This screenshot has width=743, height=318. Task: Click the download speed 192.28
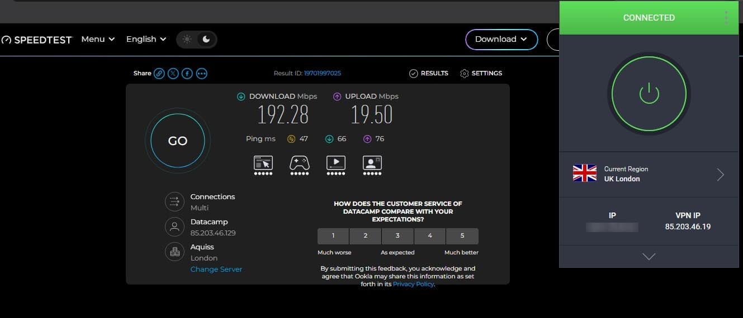click(x=283, y=115)
